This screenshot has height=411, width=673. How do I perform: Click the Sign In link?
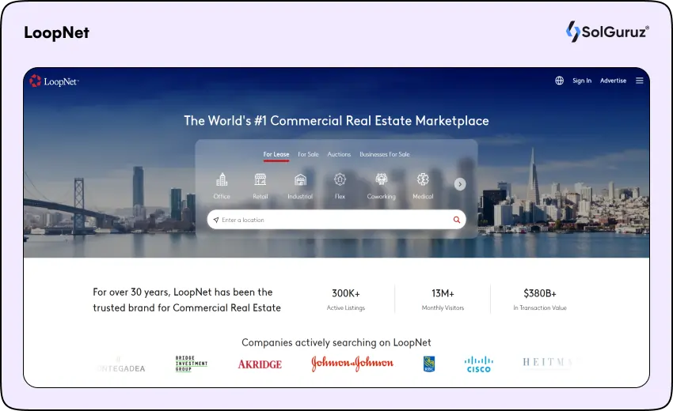[x=582, y=81]
